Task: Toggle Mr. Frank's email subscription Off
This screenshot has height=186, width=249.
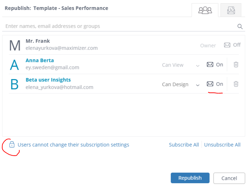Action: pos(232,45)
